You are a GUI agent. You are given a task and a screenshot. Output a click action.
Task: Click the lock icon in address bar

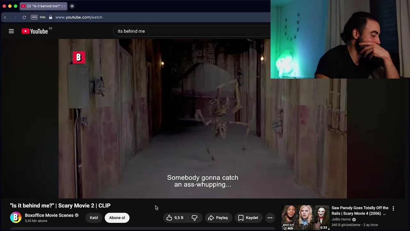(x=51, y=17)
